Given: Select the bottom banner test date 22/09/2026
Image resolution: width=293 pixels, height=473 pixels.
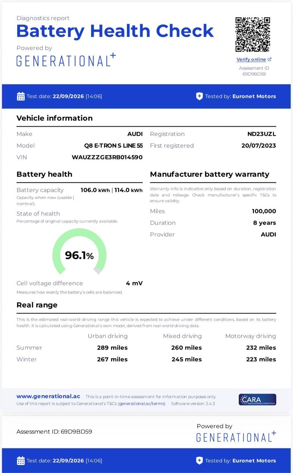Looking at the screenshot, I should point(68,461).
